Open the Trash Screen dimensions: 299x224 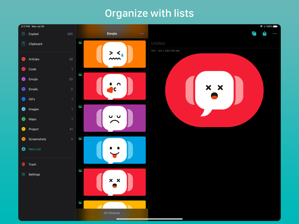47,164
